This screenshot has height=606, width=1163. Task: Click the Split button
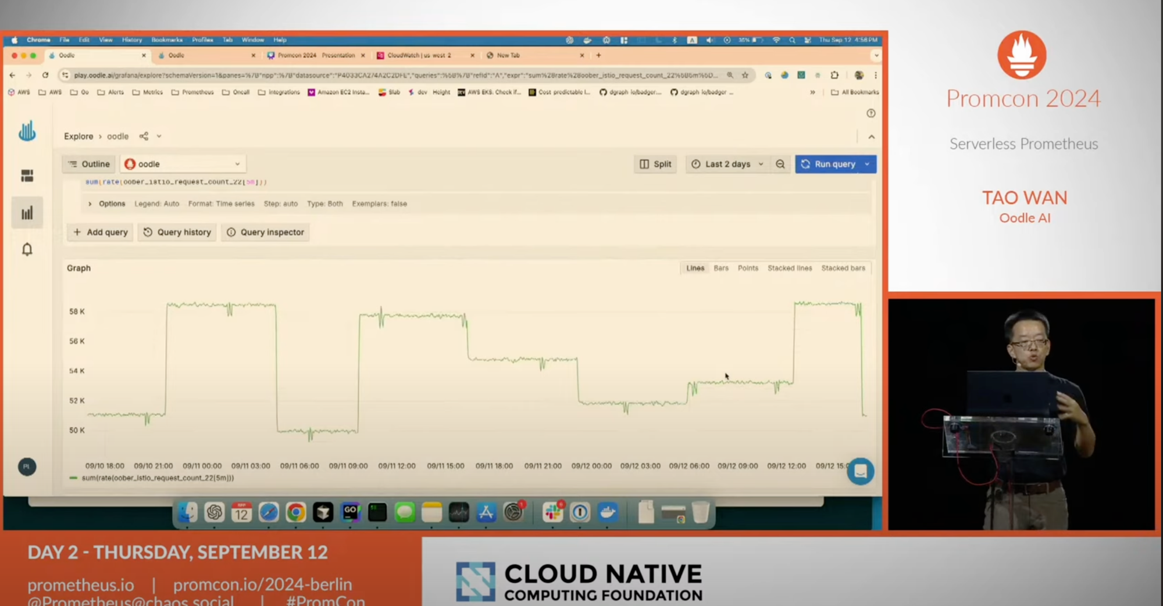tap(655, 164)
